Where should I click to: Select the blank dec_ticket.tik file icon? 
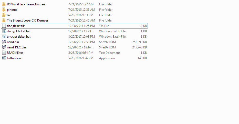click(x=4, y=26)
